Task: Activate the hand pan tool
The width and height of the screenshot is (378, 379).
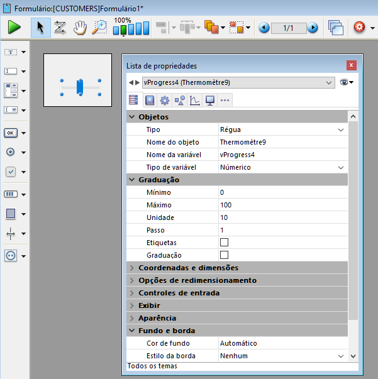Action: pos(80,27)
